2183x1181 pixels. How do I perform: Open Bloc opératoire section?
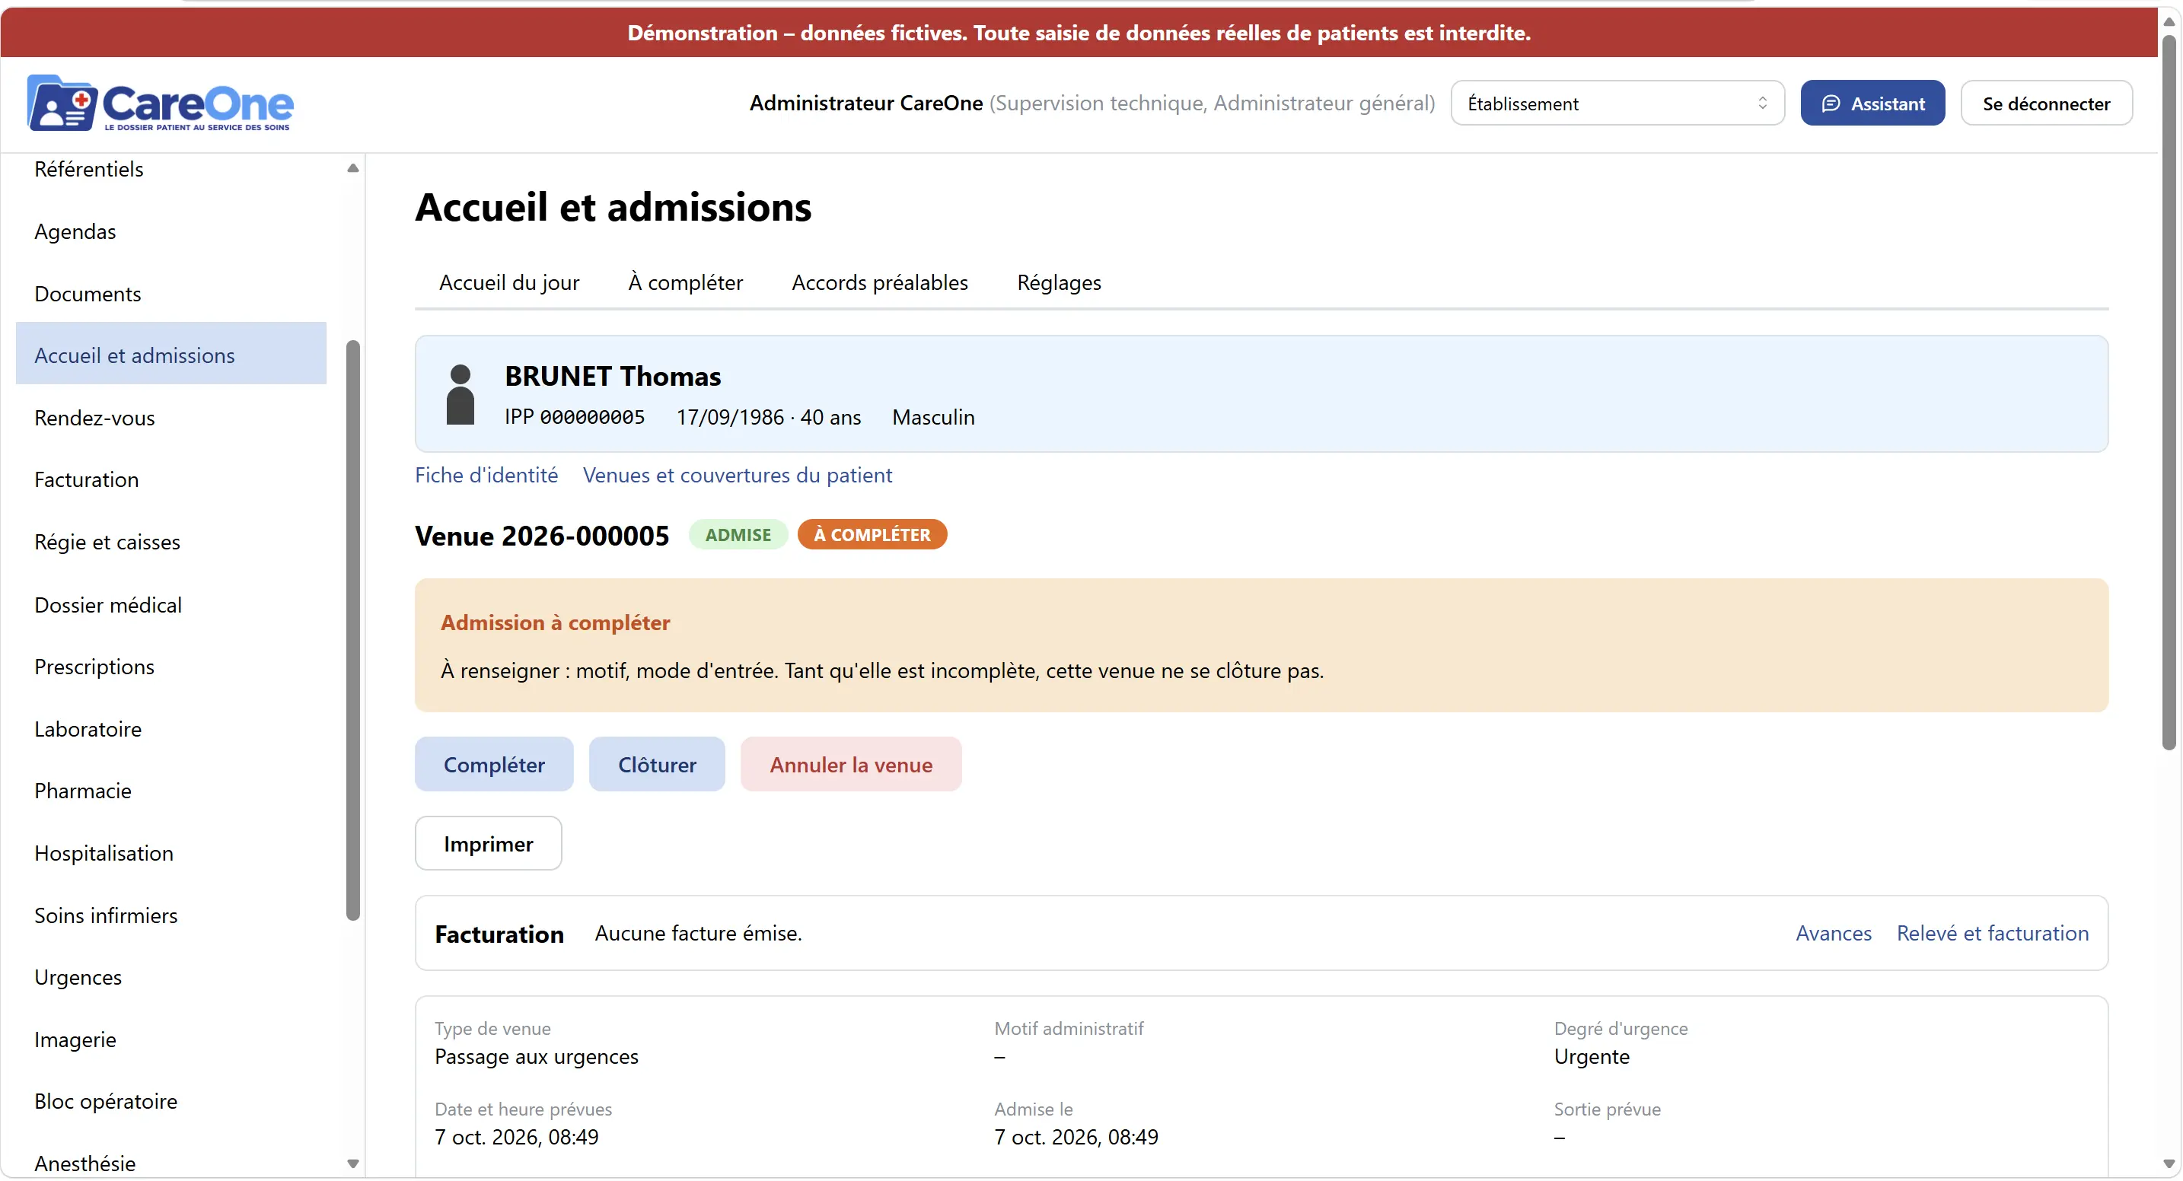[171, 1102]
